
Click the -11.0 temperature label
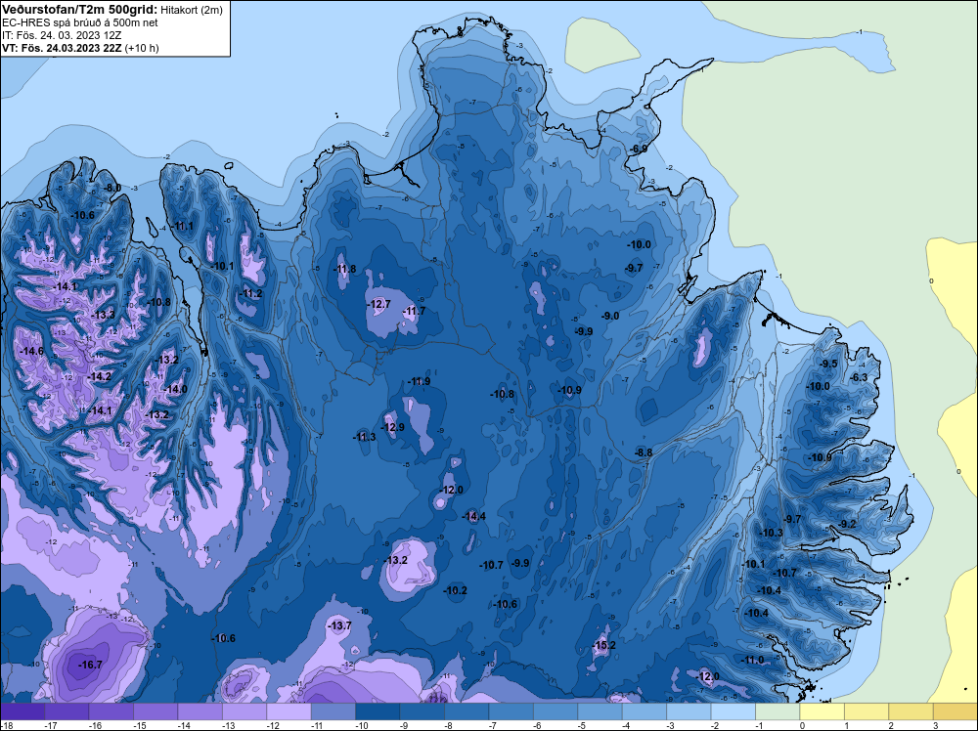pyautogui.click(x=752, y=660)
